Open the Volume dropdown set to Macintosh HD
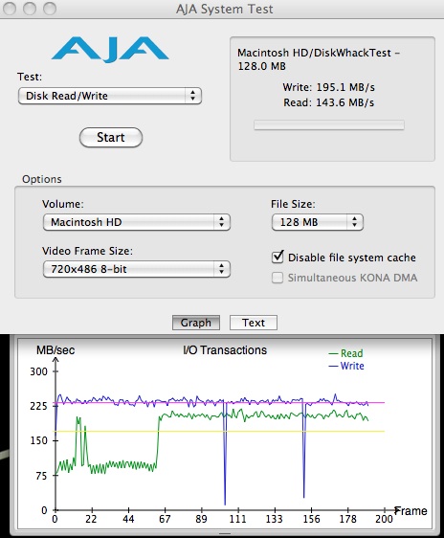 (x=137, y=222)
